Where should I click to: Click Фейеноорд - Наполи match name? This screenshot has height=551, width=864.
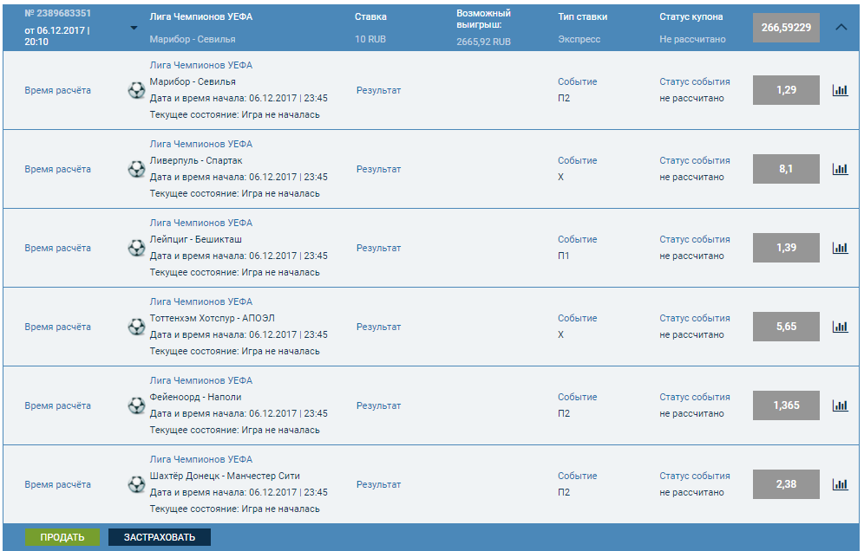(195, 397)
